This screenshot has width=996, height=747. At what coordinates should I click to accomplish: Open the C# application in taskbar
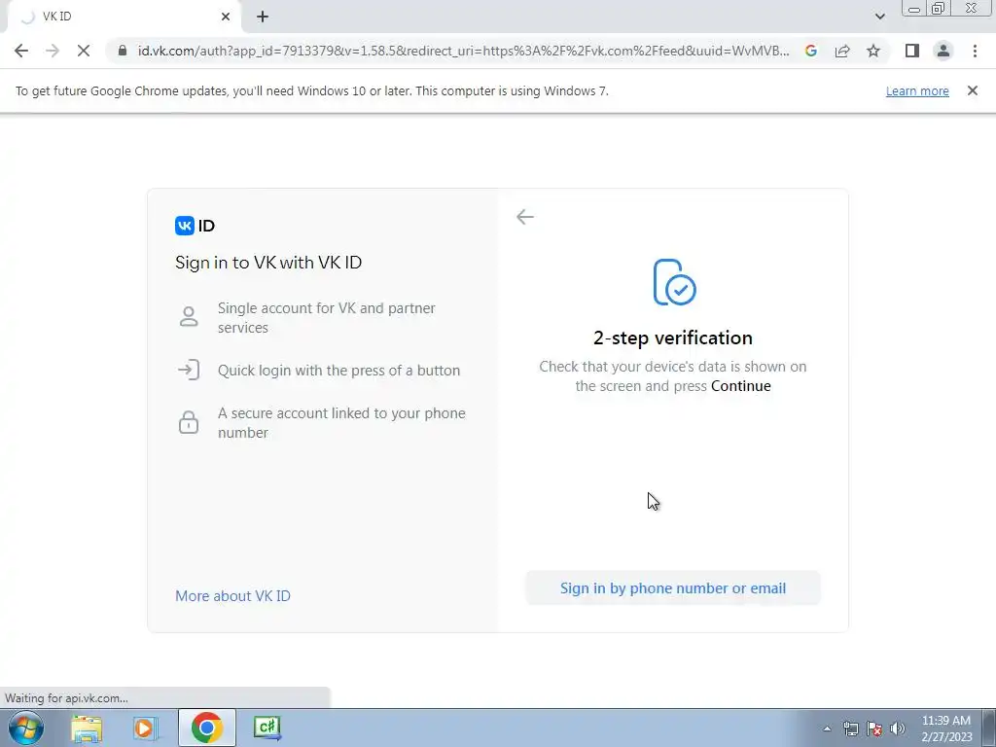[267, 728]
